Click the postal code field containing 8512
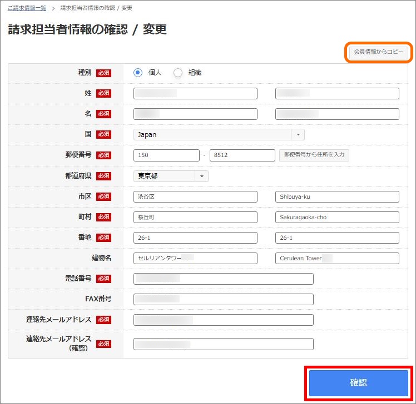Image resolution: width=416 pixels, height=404 pixels. (x=242, y=155)
